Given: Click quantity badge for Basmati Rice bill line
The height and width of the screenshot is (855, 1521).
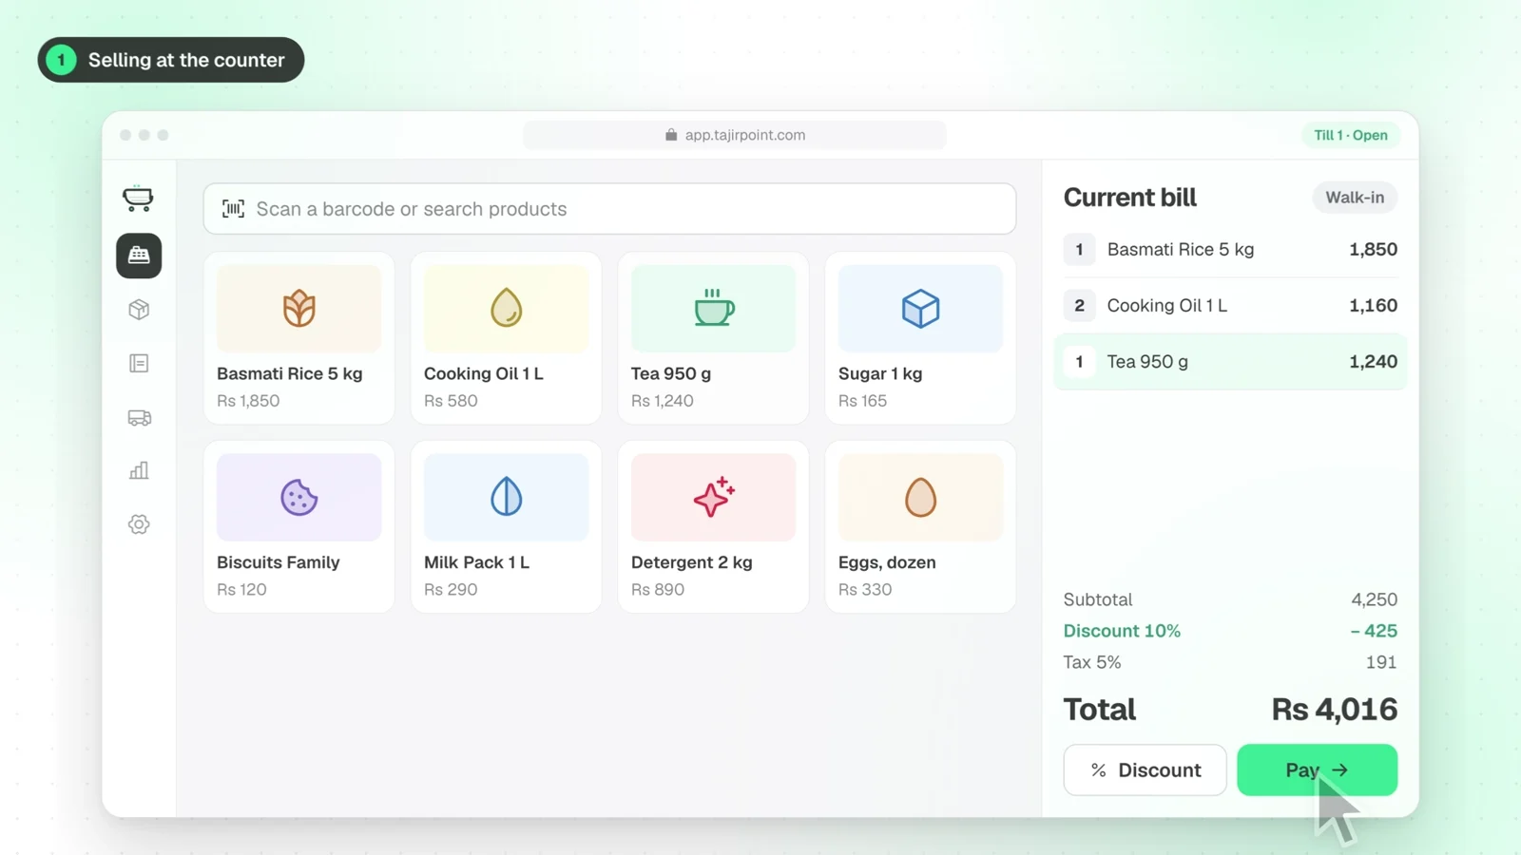Looking at the screenshot, I should click(x=1079, y=250).
